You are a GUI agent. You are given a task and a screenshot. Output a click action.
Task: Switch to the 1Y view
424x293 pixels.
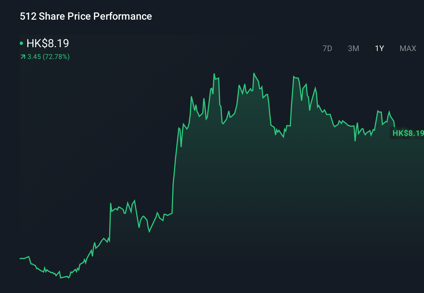click(x=379, y=48)
